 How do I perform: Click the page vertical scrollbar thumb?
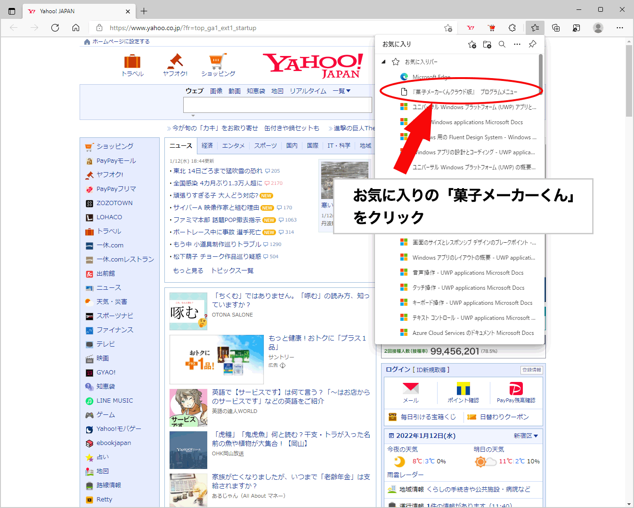click(x=629, y=80)
